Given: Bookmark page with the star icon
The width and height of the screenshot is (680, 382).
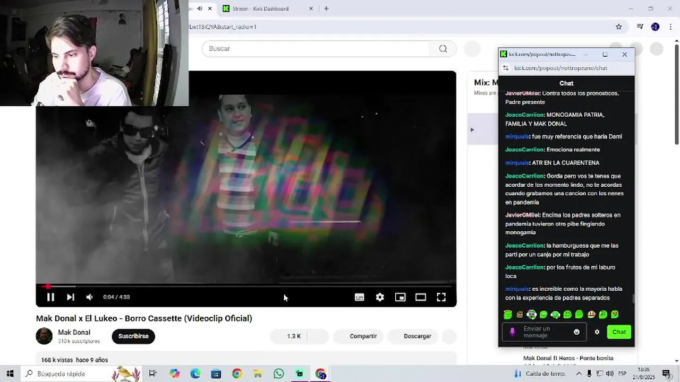Looking at the screenshot, I should coord(618,27).
